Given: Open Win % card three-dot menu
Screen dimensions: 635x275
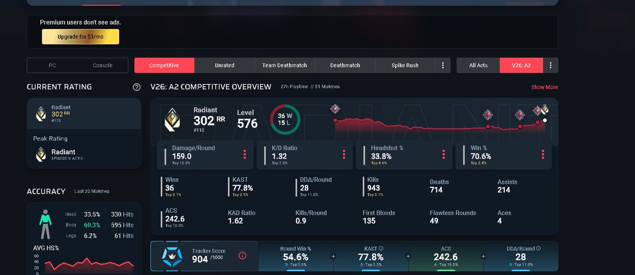Looking at the screenshot, I should pyautogui.click(x=543, y=154).
